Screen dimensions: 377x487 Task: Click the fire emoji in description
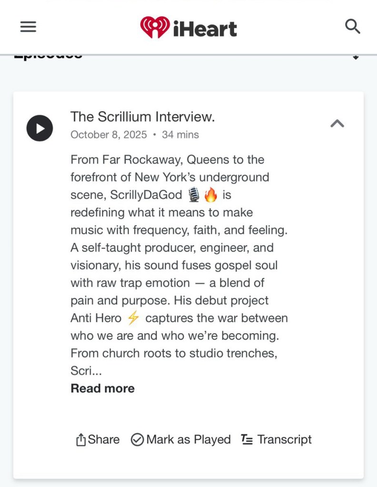210,195
